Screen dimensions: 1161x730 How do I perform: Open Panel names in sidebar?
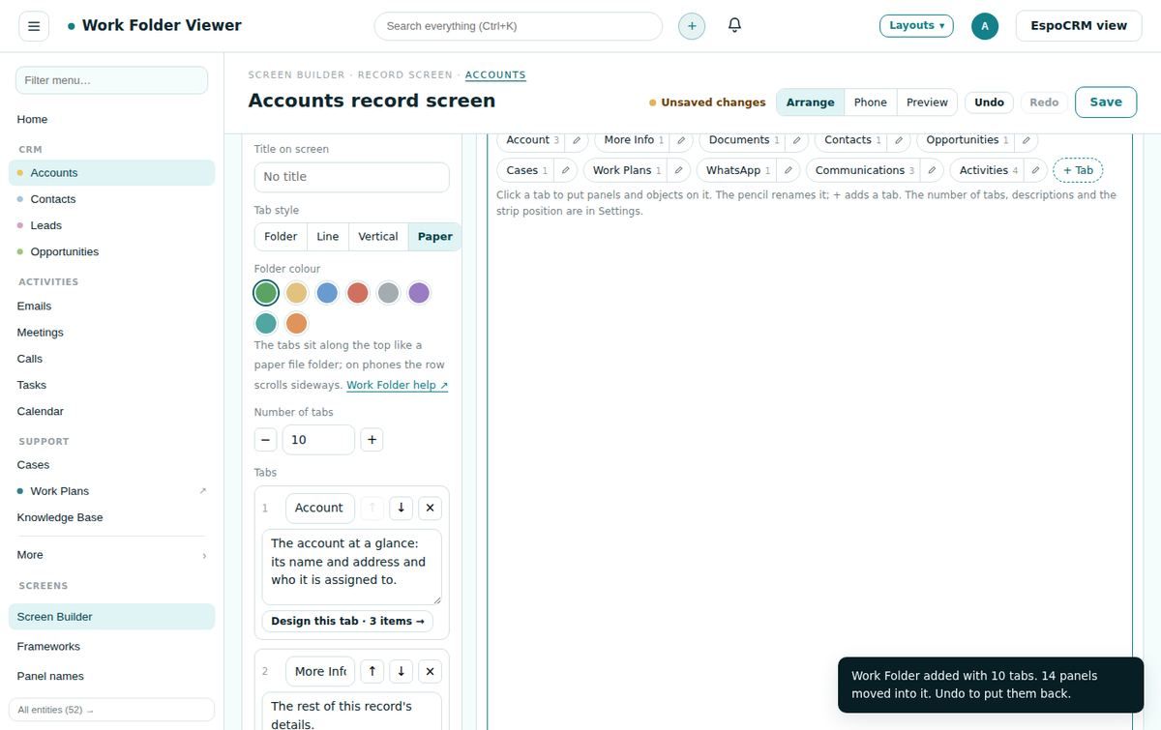coord(112,677)
